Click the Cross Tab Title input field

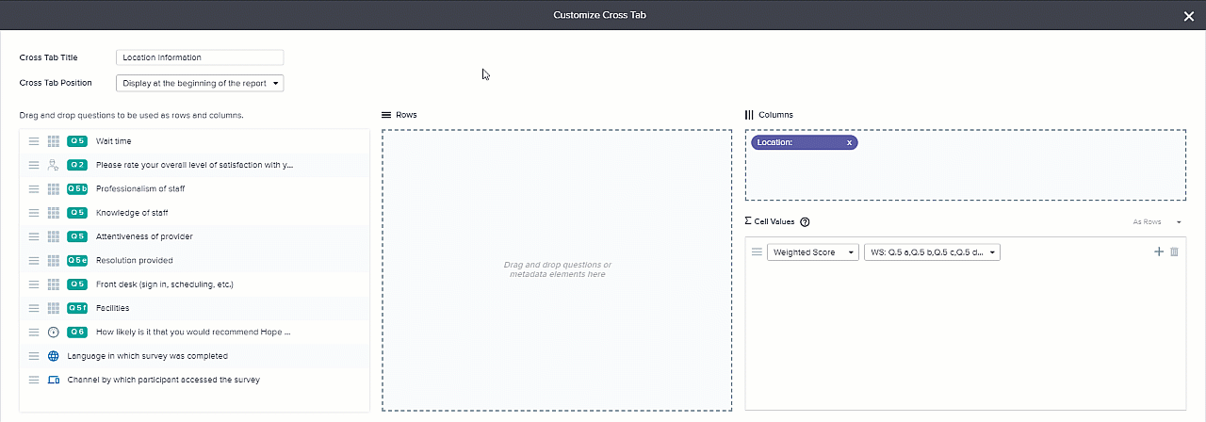pyautogui.click(x=200, y=57)
